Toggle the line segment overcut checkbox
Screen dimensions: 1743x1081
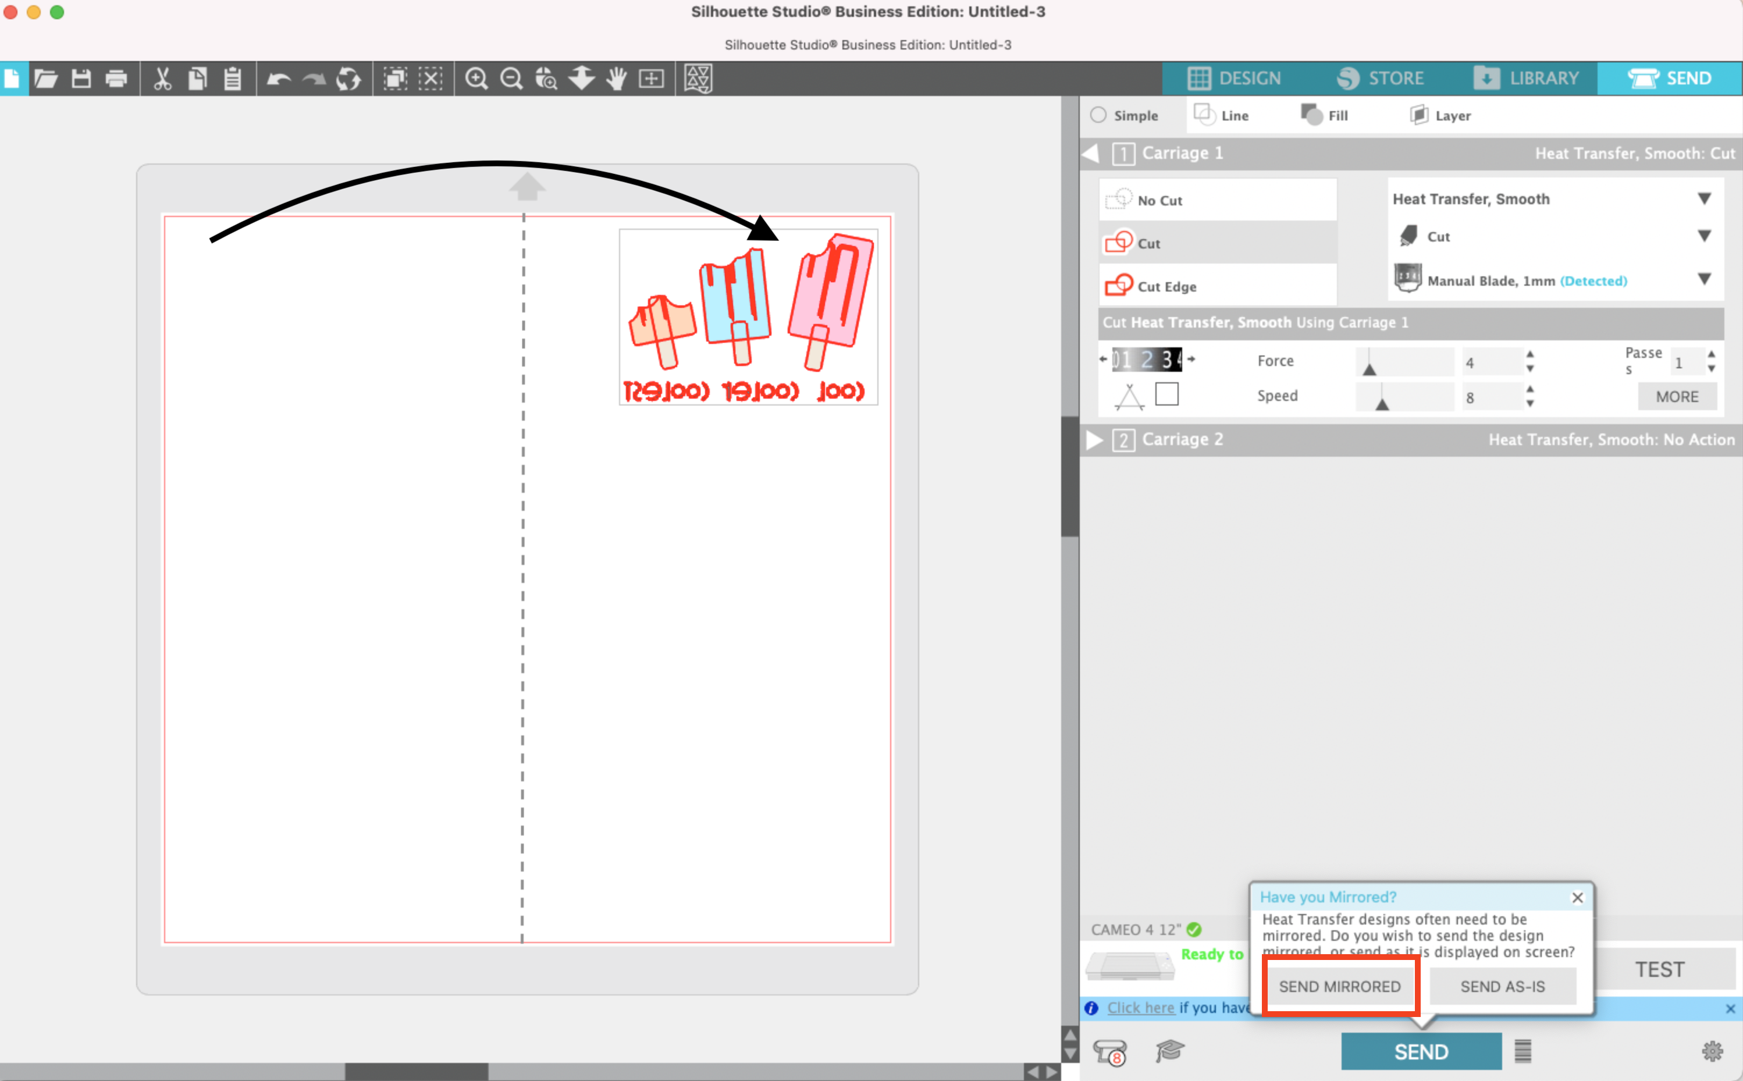[1166, 394]
